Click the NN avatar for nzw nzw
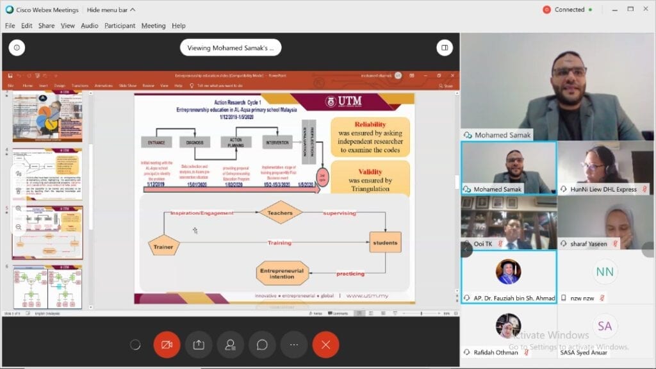Screen dimensions: 656x369 [605, 272]
